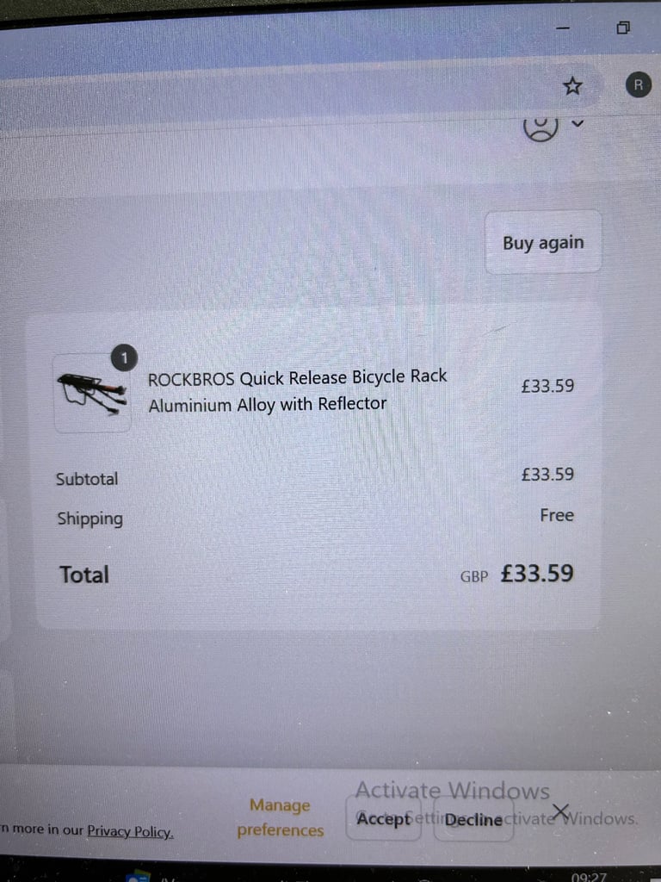
Task: Bookmark this page with the star icon
Action: pyautogui.click(x=572, y=86)
